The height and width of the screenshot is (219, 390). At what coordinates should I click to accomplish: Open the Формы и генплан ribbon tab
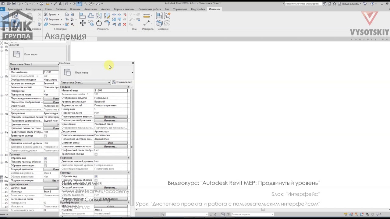[124, 9]
